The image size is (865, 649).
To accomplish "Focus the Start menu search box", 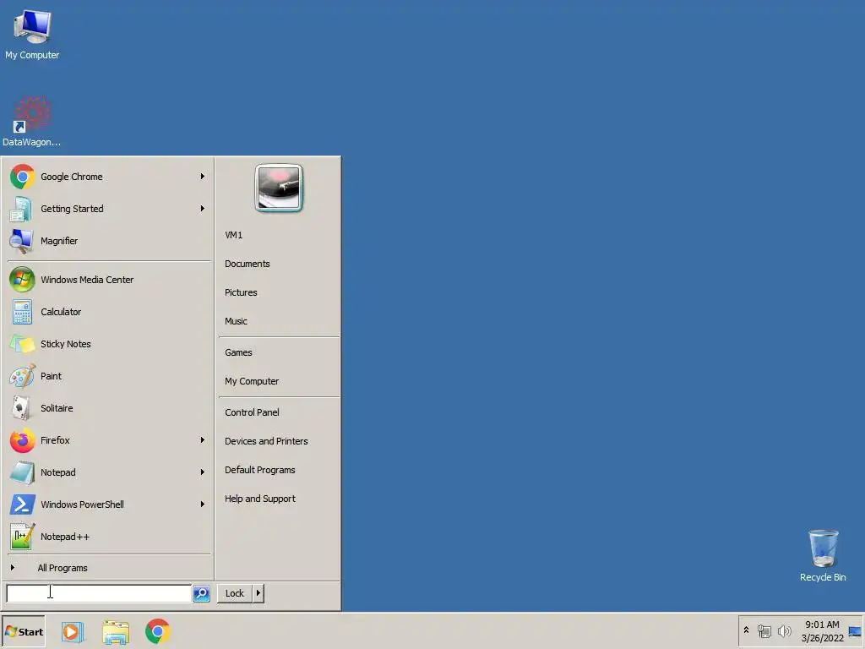I will point(99,593).
